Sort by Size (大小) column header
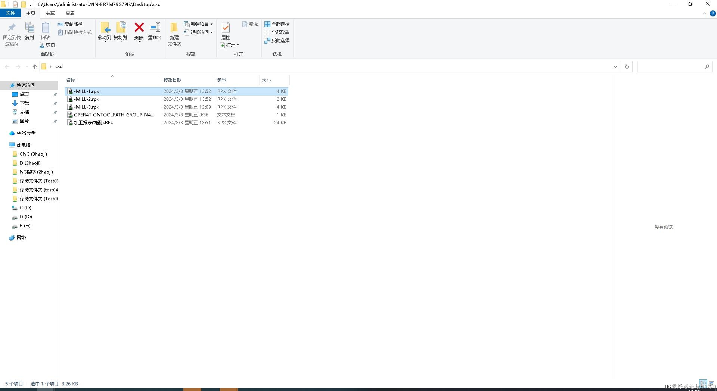Viewport: 717px width, 391px height. click(x=274, y=80)
